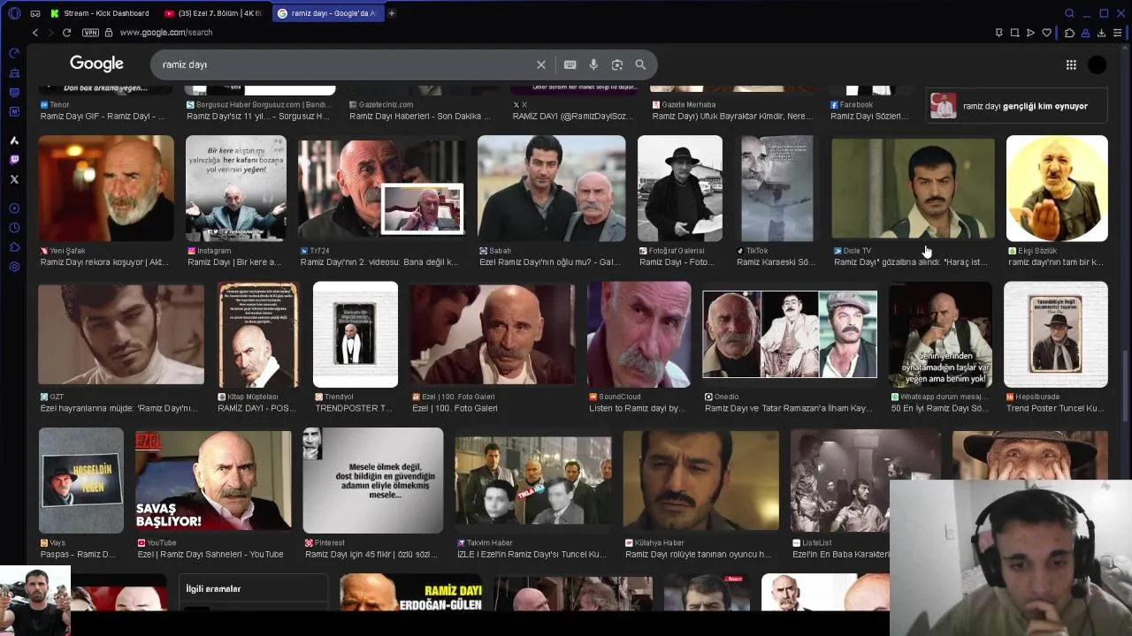Open Takvim Haber Ezel'in Ramiz Dayı'sı result

click(x=532, y=480)
